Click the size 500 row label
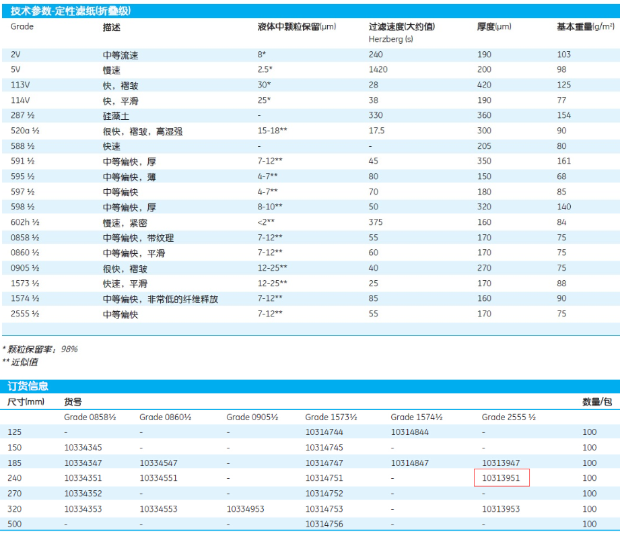620x536 pixels. pos(15,524)
